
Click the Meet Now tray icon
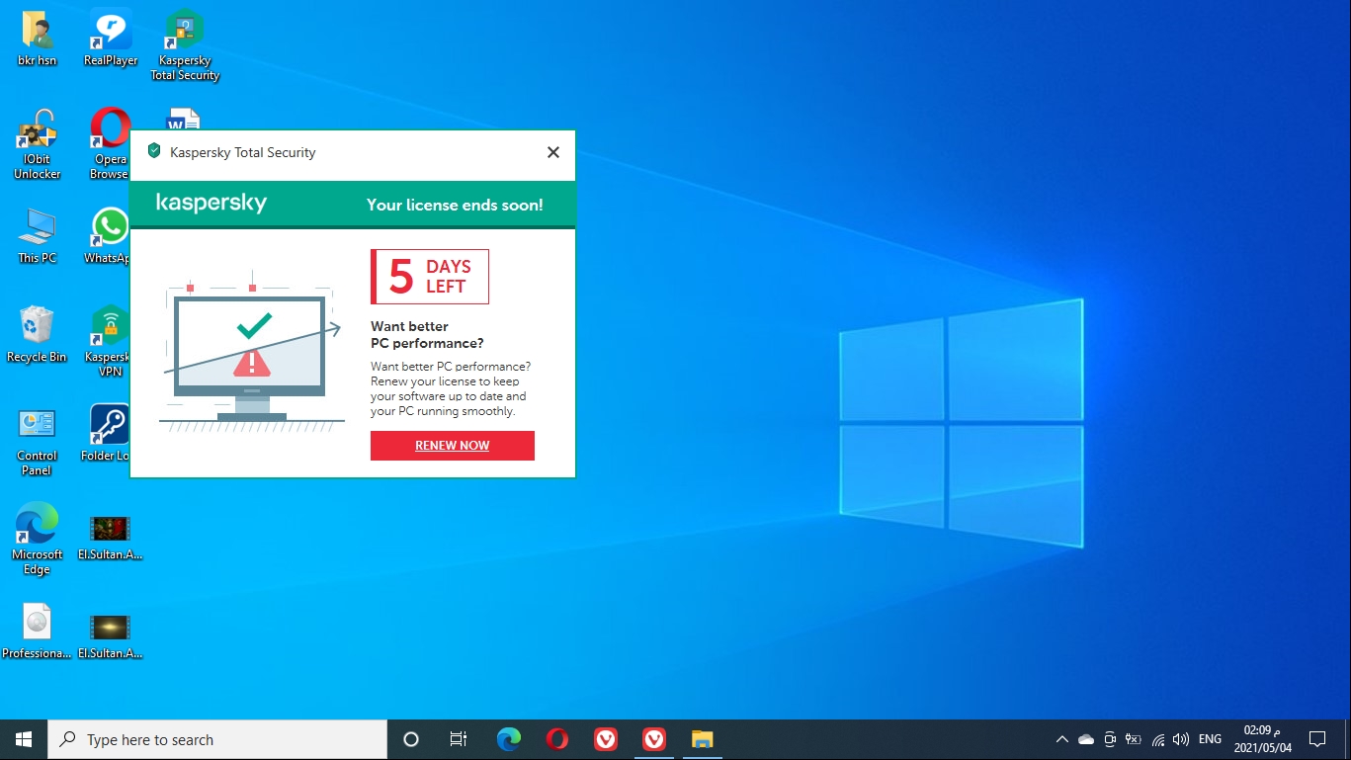click(1110, 739)
